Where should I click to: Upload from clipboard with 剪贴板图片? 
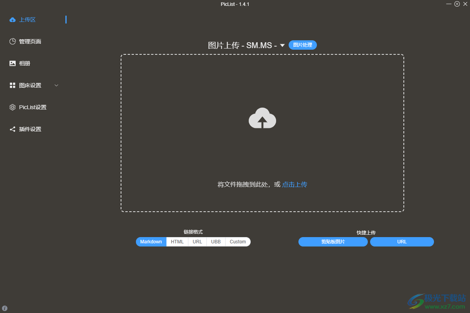pos(333,242)
